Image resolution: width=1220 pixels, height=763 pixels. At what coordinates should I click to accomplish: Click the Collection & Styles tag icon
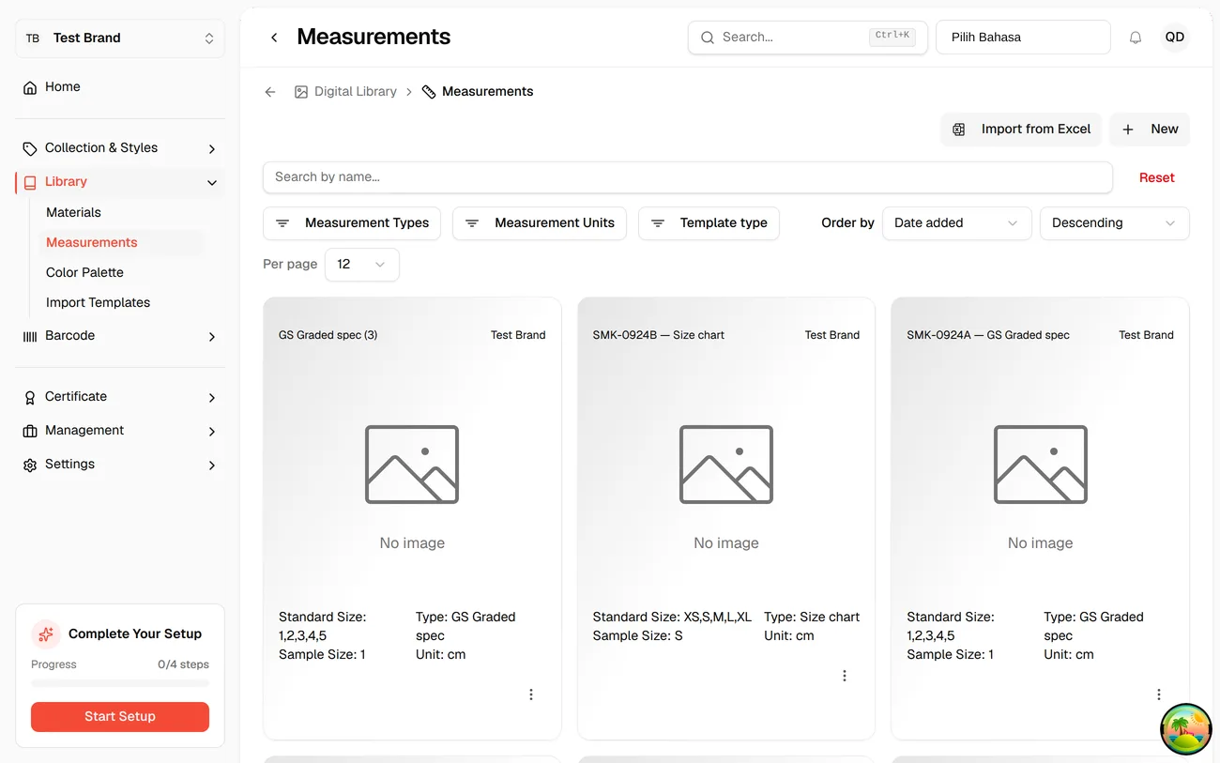tap(30, 148)
